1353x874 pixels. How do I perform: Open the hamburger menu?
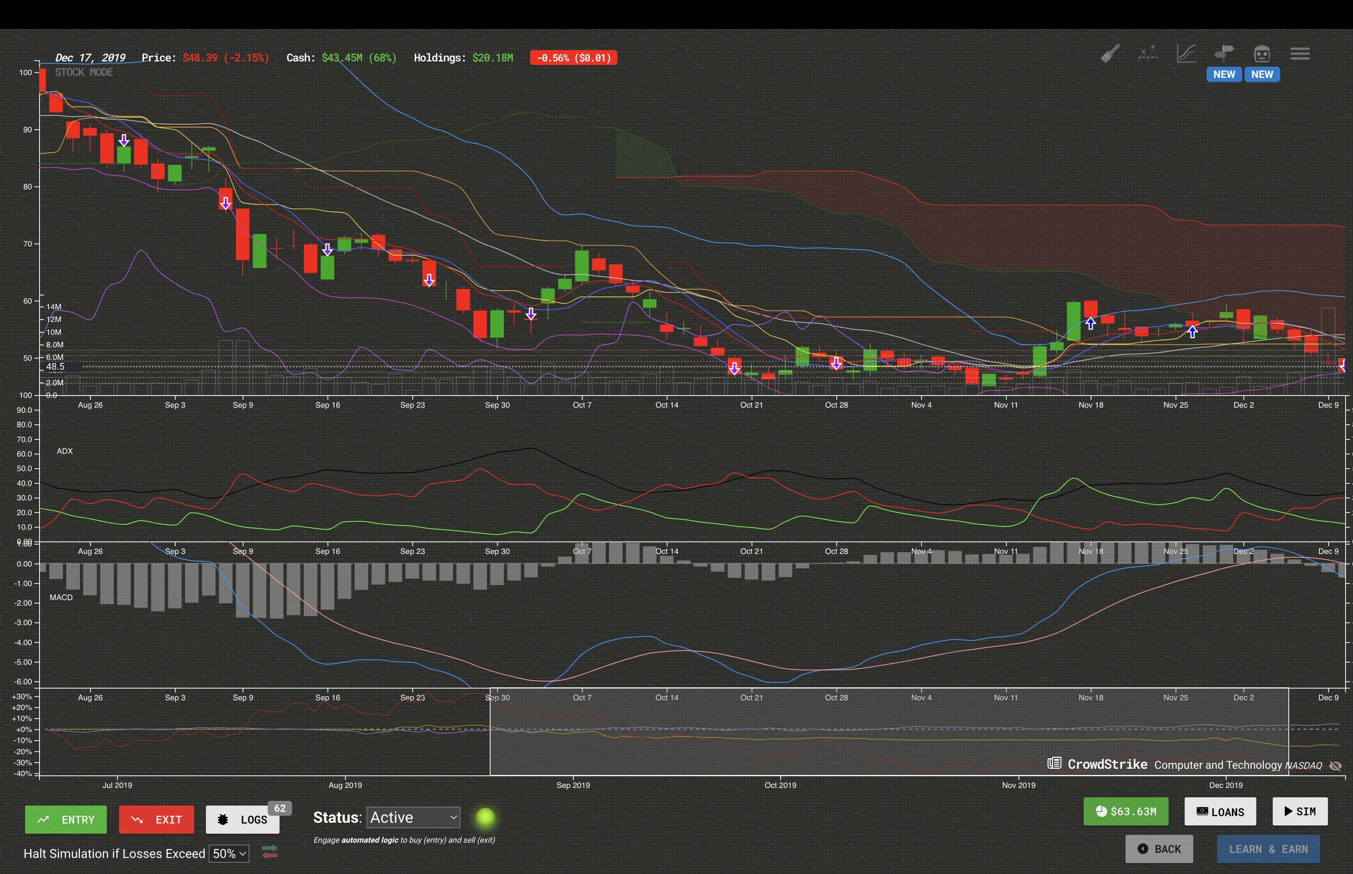point(1300,53)
